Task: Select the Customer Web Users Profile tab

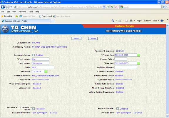Action: pyautogui.click(x=26, y=21)
